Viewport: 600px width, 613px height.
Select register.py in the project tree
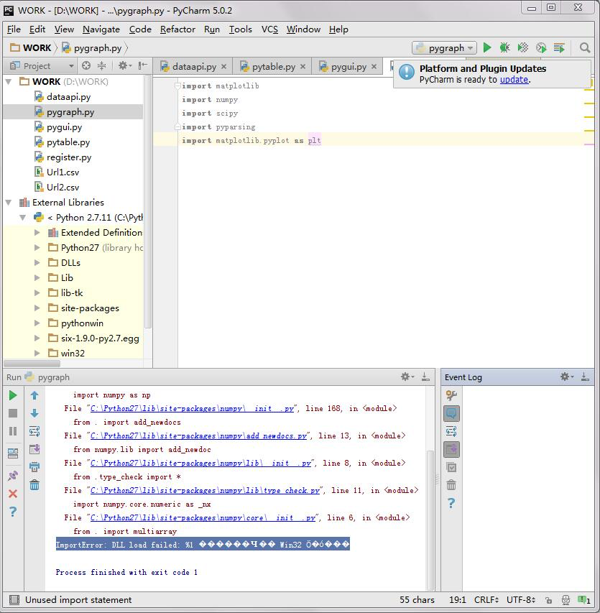pyautogui.click(x=69, y=157)
